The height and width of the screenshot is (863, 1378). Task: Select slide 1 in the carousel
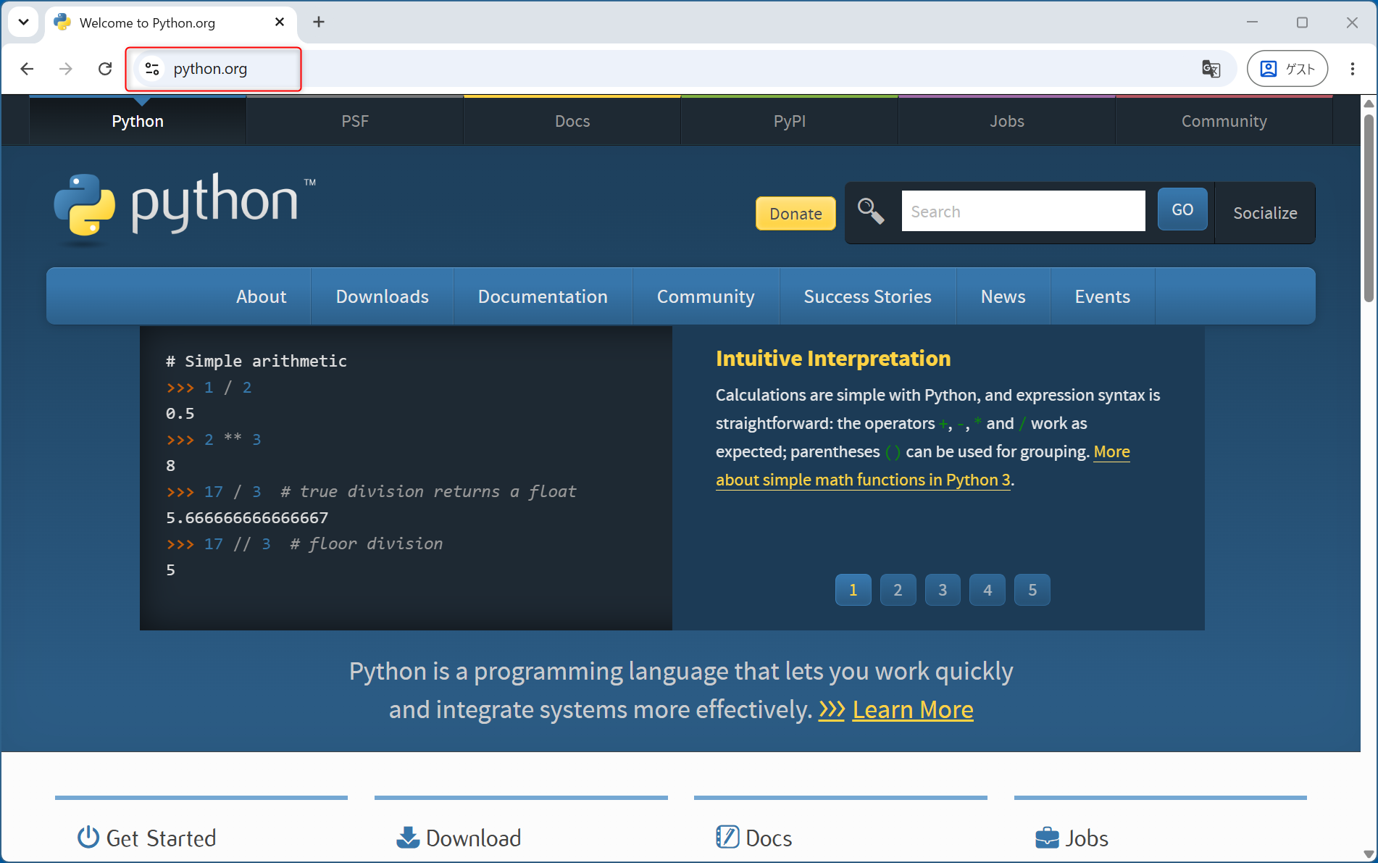[x=853, y=590]
